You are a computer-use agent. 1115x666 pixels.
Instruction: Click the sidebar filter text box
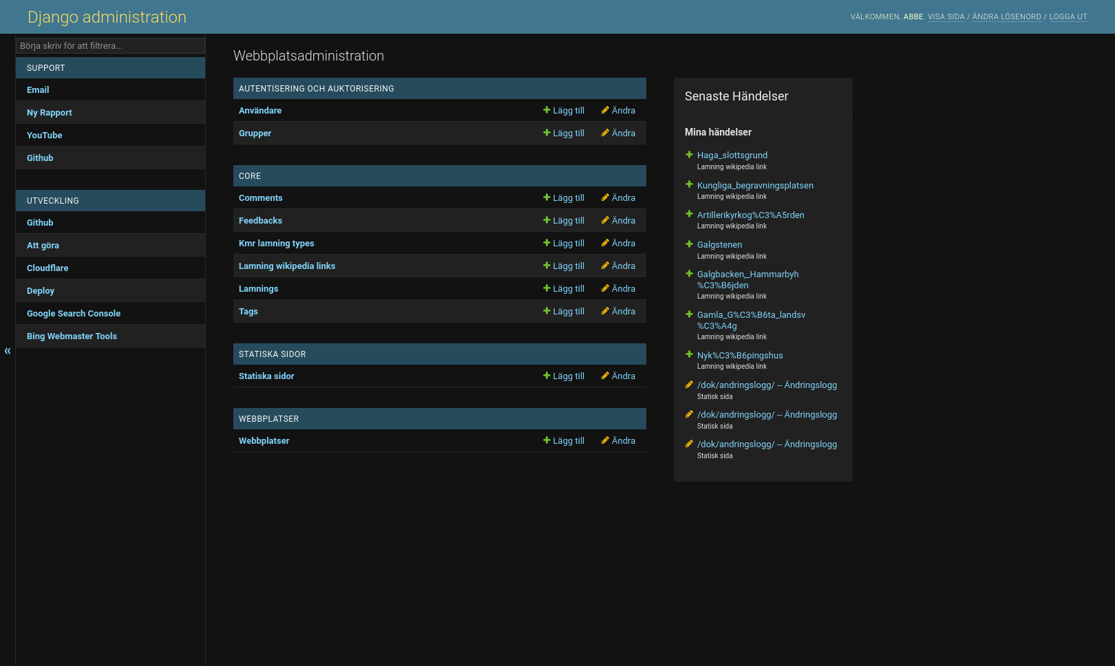(x=110, y=45)
